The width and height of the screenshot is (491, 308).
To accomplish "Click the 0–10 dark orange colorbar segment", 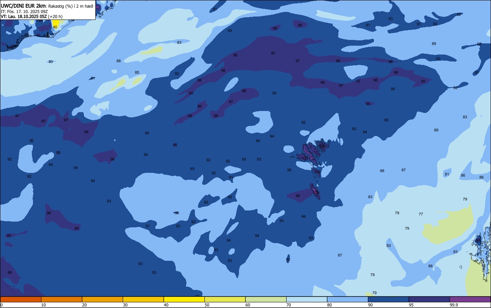I will 21,299.
